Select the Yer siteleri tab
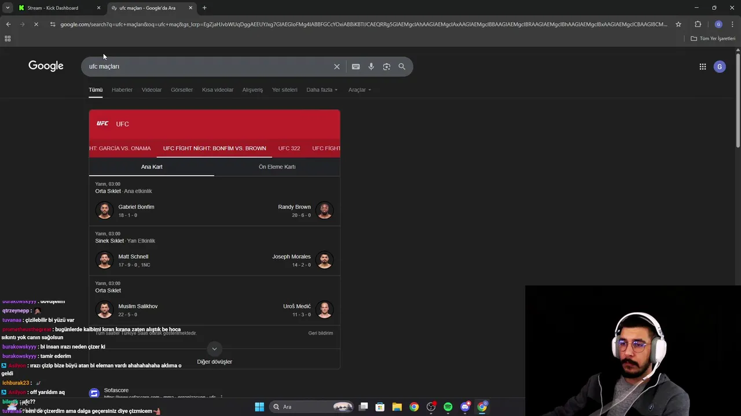This screenshot has width=741, height=416. click(285, 90)
